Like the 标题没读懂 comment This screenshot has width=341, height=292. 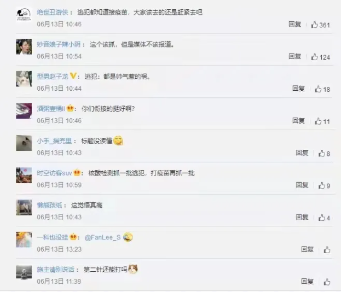click(322, 154)
